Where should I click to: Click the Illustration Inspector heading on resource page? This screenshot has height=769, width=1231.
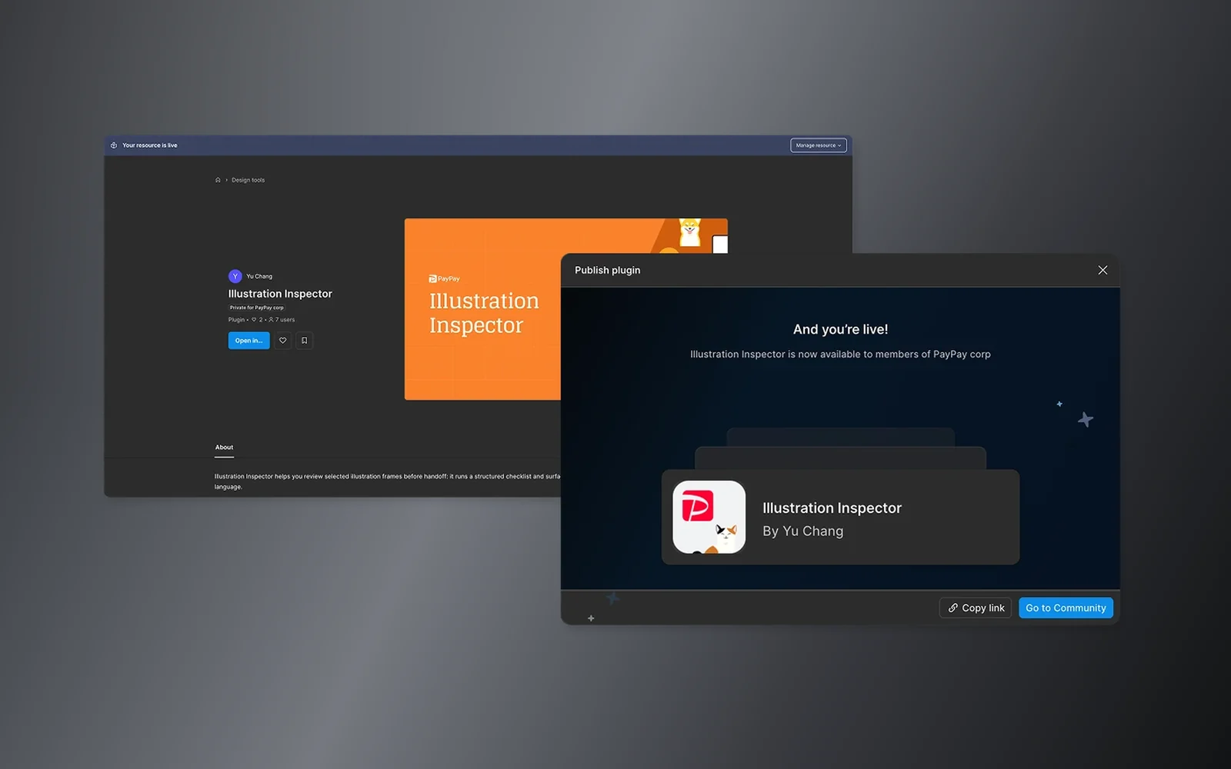280,294
